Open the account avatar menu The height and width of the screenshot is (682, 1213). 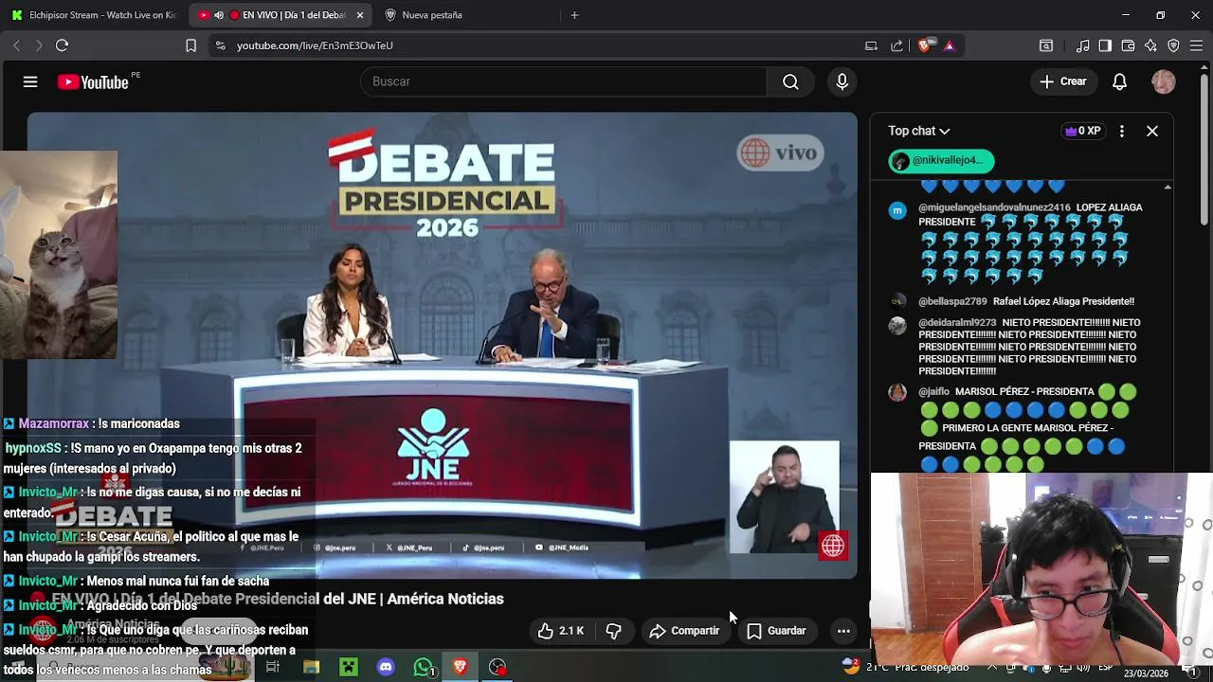click(1164, 81)
